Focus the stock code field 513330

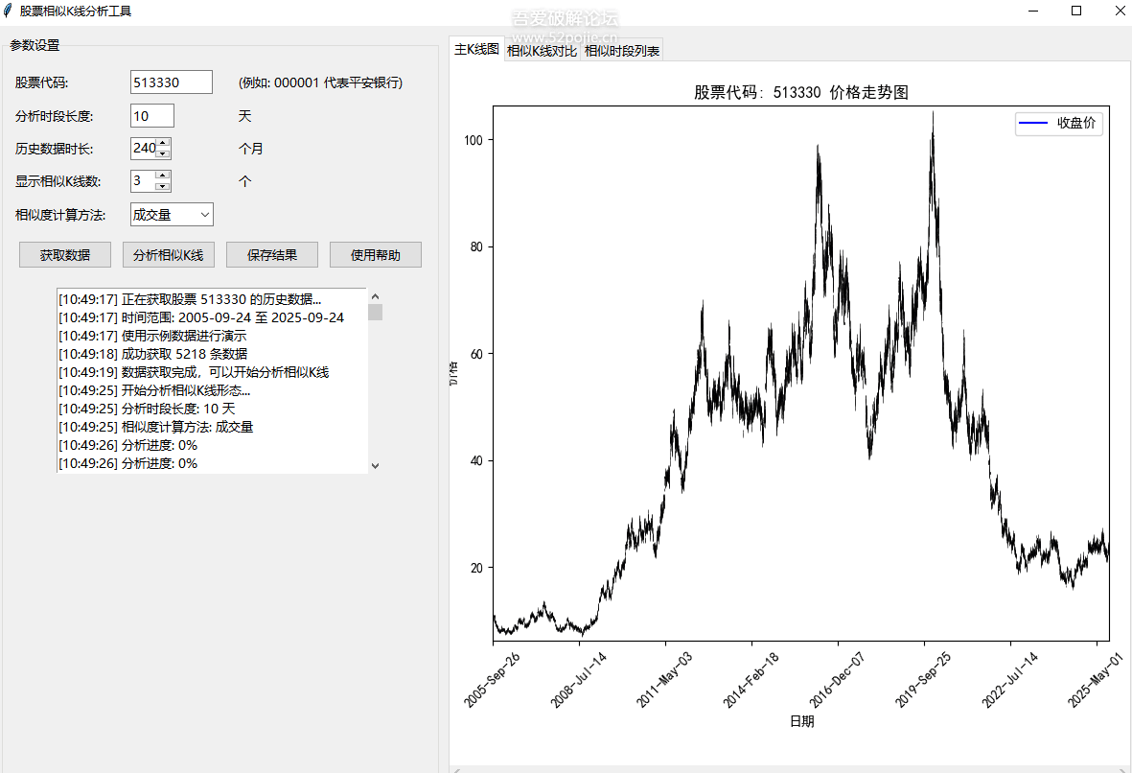[171, 82]
